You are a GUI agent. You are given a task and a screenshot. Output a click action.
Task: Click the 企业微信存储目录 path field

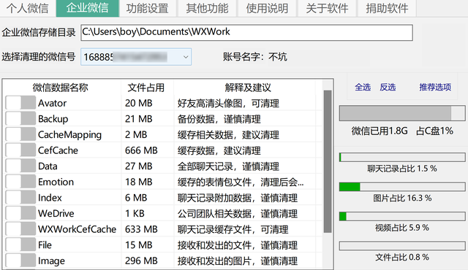[x=247, y=32]
